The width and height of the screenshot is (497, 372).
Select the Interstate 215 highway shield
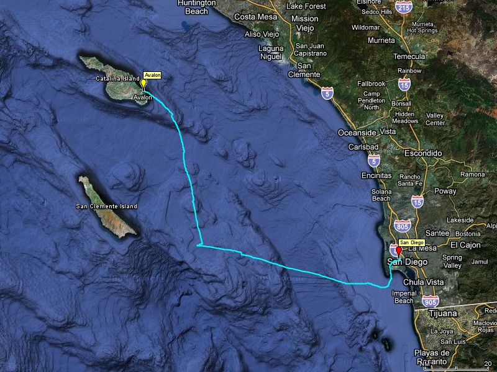point(404,7)
